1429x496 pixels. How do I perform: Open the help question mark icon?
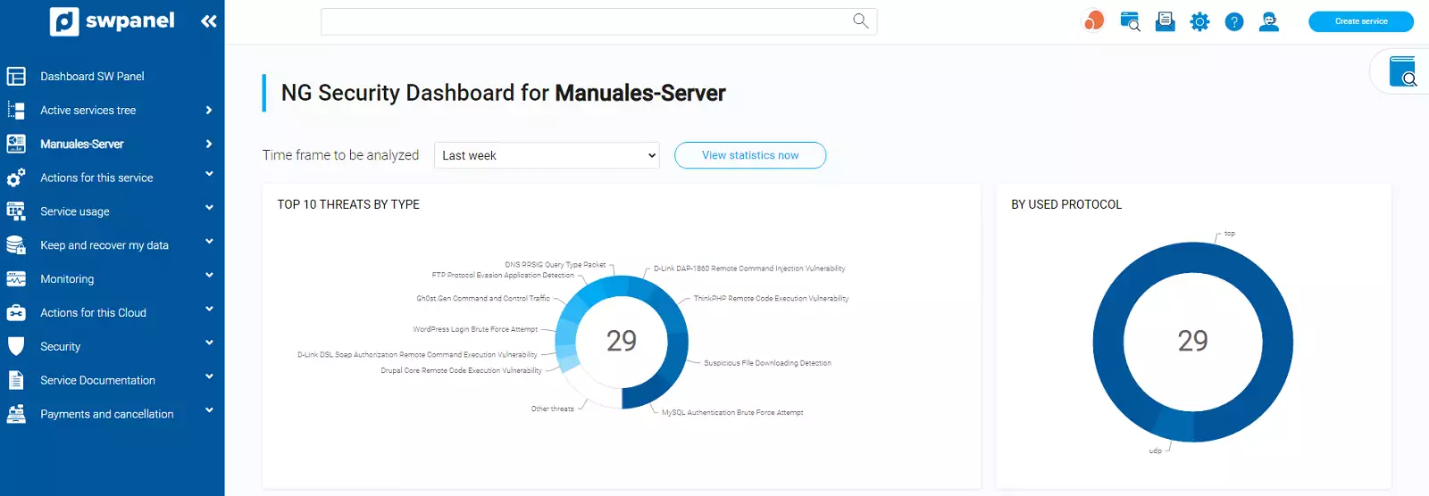coord(1233,21)
